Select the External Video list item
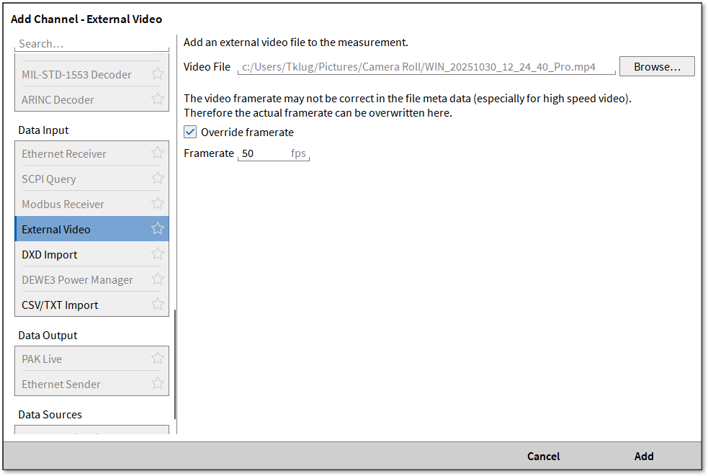Image resolution: width=708 pixels, height=476 pixels. [x=56, y=229]
